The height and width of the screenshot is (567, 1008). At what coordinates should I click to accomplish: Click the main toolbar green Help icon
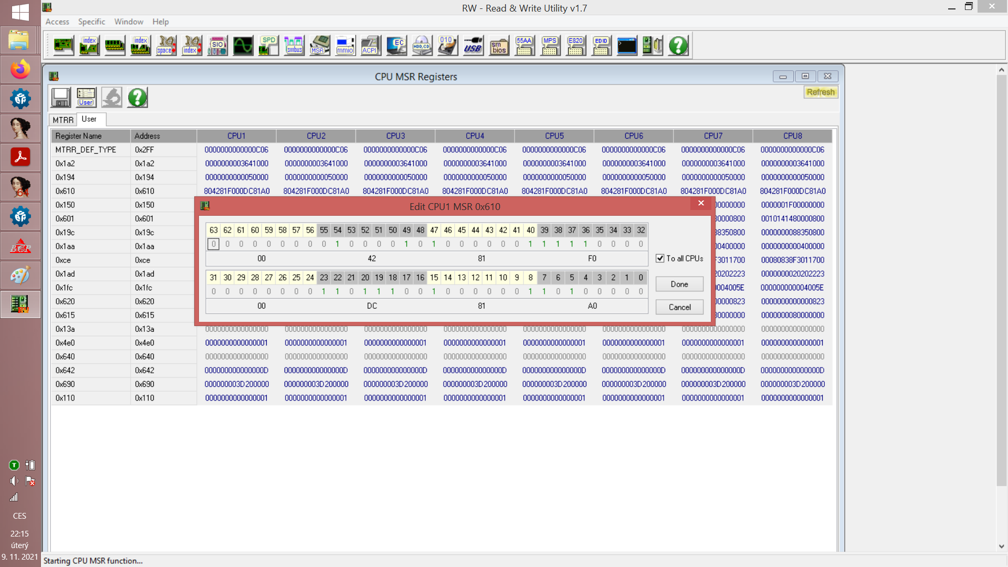[678, 46]
